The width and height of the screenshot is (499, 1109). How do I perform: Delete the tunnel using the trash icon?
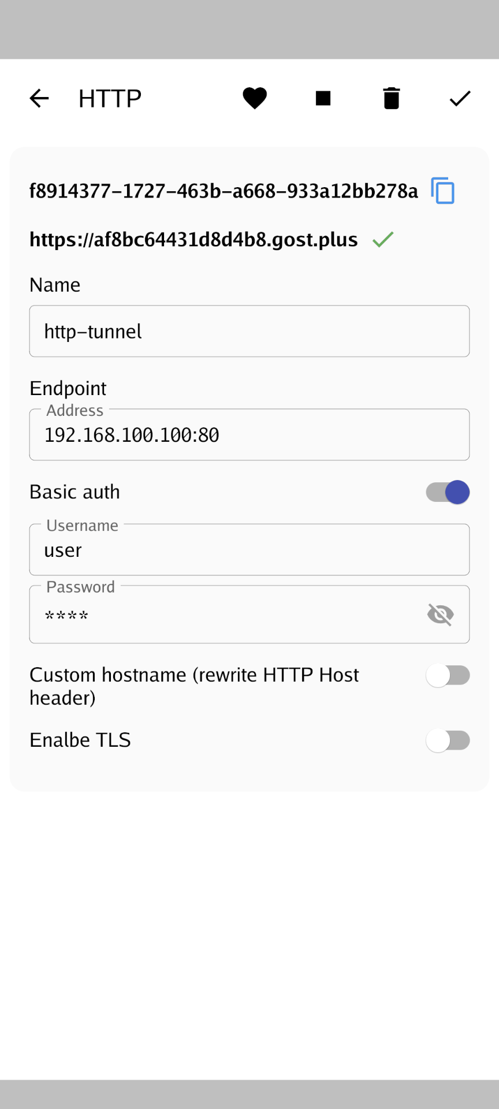[392, 98]
